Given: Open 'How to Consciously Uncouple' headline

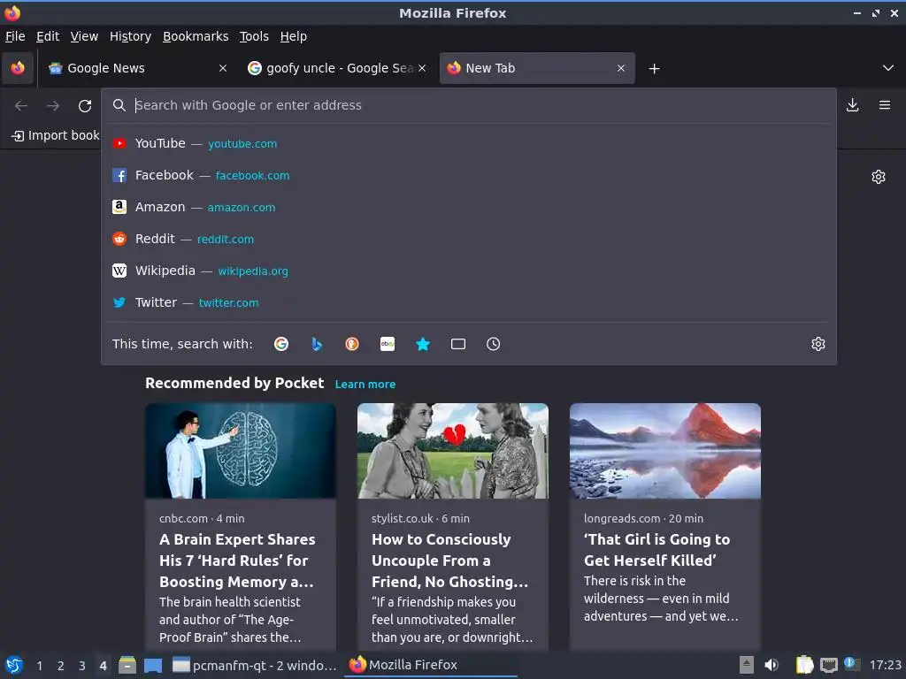Looking at the screenshot, I should click(x=449, y=561).
